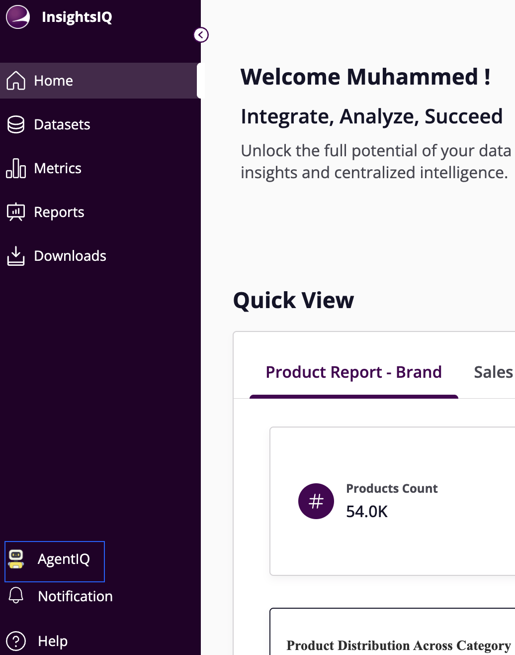The image size is (515, 655).
Task: Click the Reports presentation board icon
Action: (x=16, y=212)
